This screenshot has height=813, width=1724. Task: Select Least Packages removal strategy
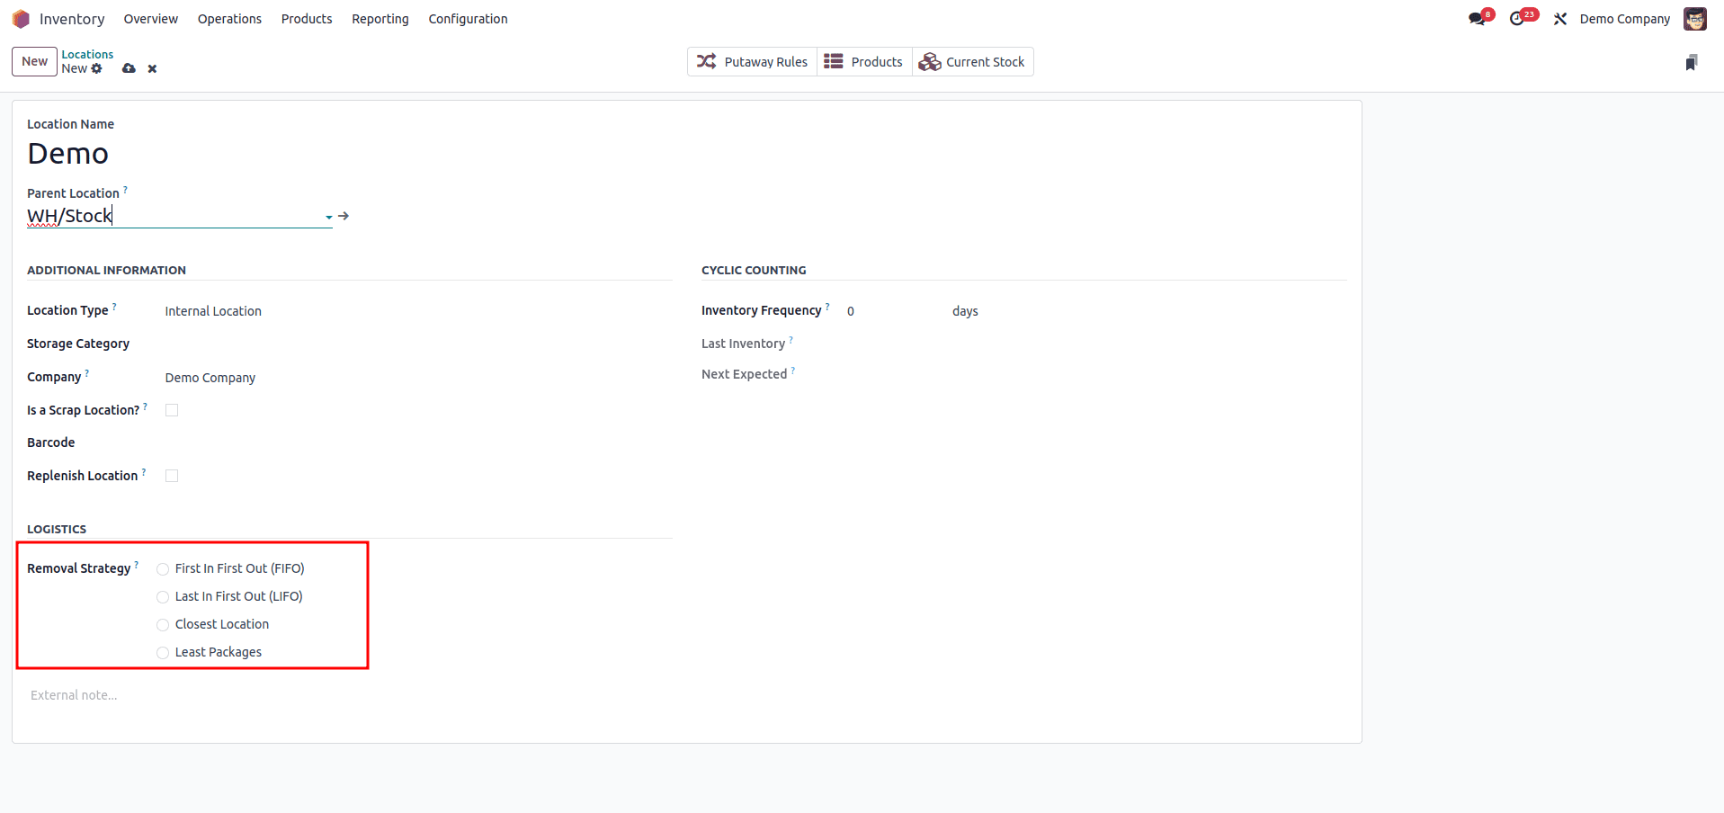tap(163, 653)
